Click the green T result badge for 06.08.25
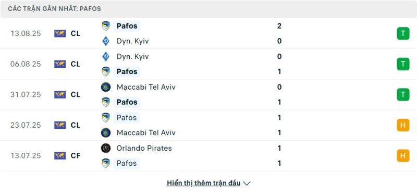 [403, 64]
